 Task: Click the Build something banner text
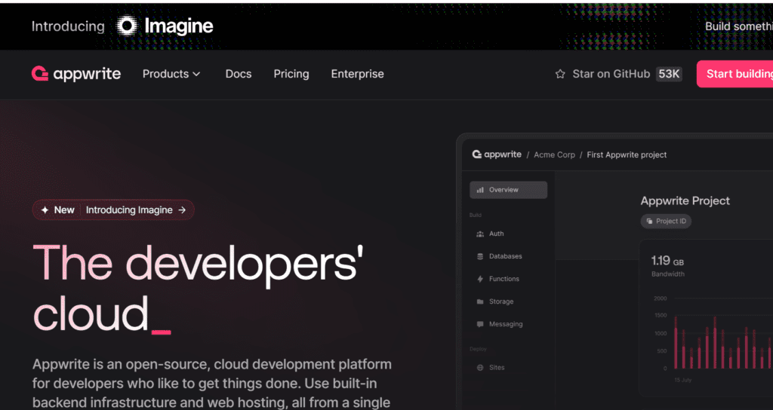(739, 26)
